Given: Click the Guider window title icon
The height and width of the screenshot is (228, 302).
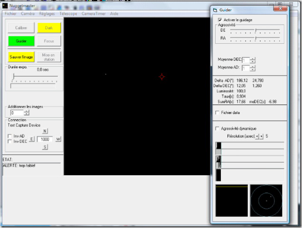Looking at the screenshot, I should tap(215, 10).
